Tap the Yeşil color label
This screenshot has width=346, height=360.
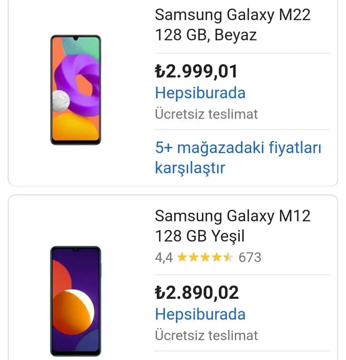point(228,236)
